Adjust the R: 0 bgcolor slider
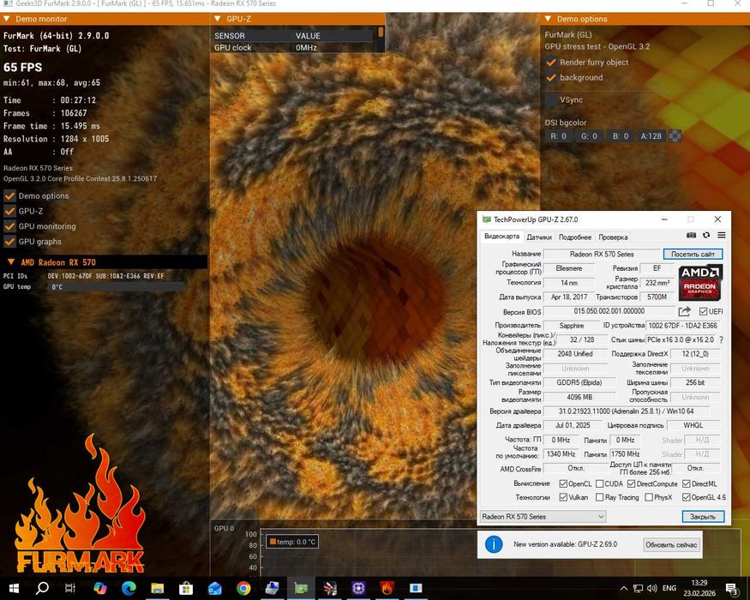750x600 pixels. (558, 136)
